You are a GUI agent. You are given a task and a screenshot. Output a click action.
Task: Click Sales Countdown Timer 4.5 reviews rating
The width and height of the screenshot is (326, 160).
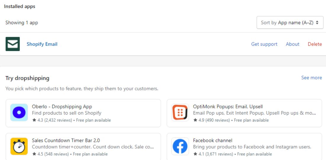(51, 154)
